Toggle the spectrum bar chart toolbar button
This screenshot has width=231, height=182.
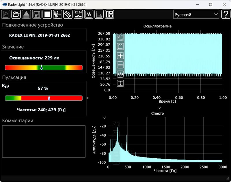pyautogui.click(x=99, y=14)
